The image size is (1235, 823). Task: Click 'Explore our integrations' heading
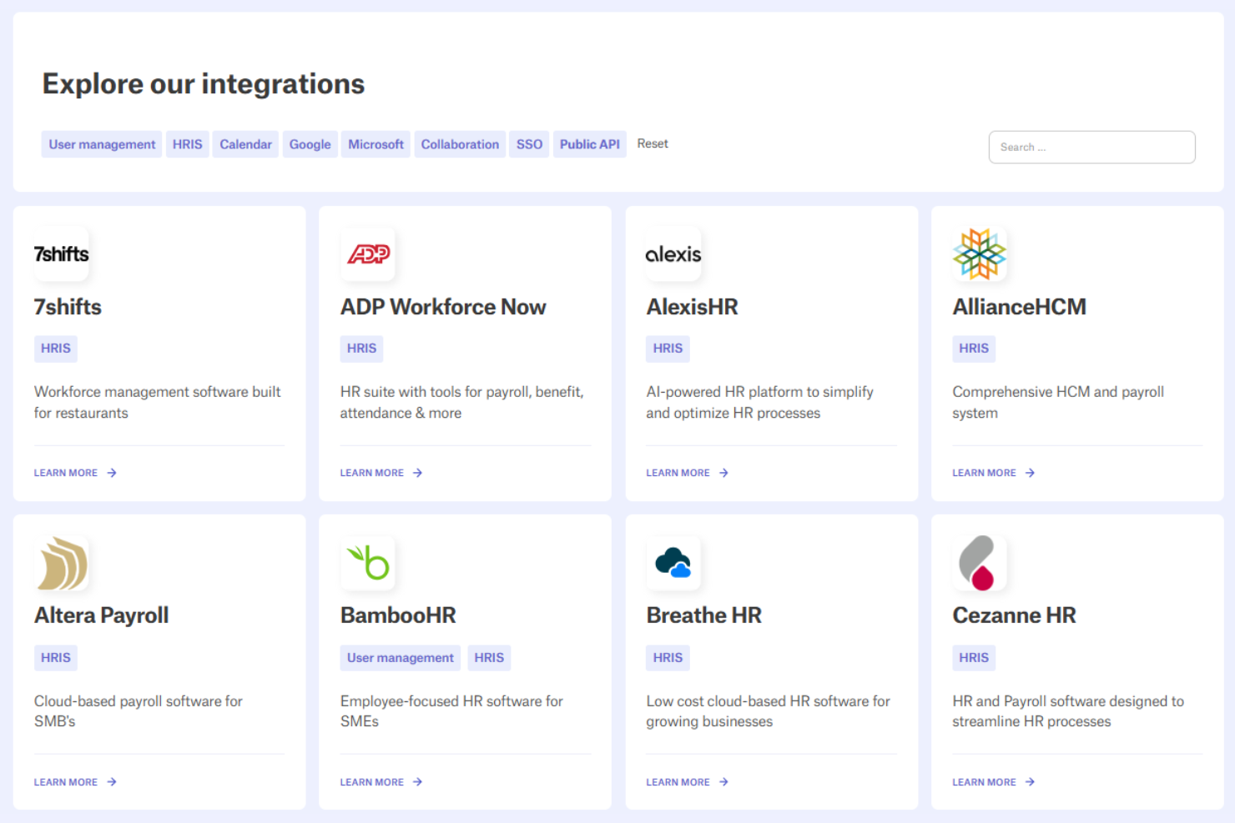click(204, 84)
